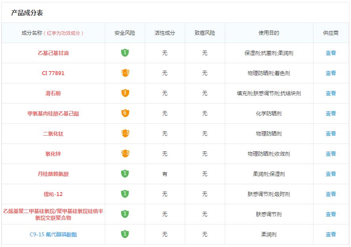This screenshot has height=247, width=351.
Task: Open ingredient 氧化锌
Action: pyautogui.click(x=53, y=154)
